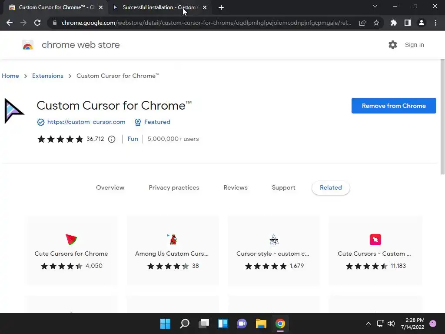Click Remove from Chrome button
Viewport: 445px width, 334px height.
[394, 106]
